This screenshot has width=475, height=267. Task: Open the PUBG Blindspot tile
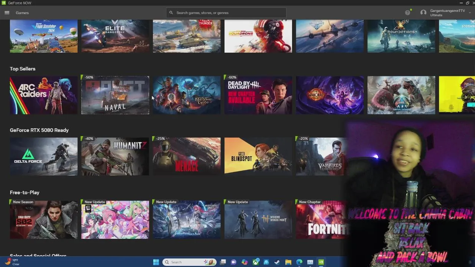(258, 156)
